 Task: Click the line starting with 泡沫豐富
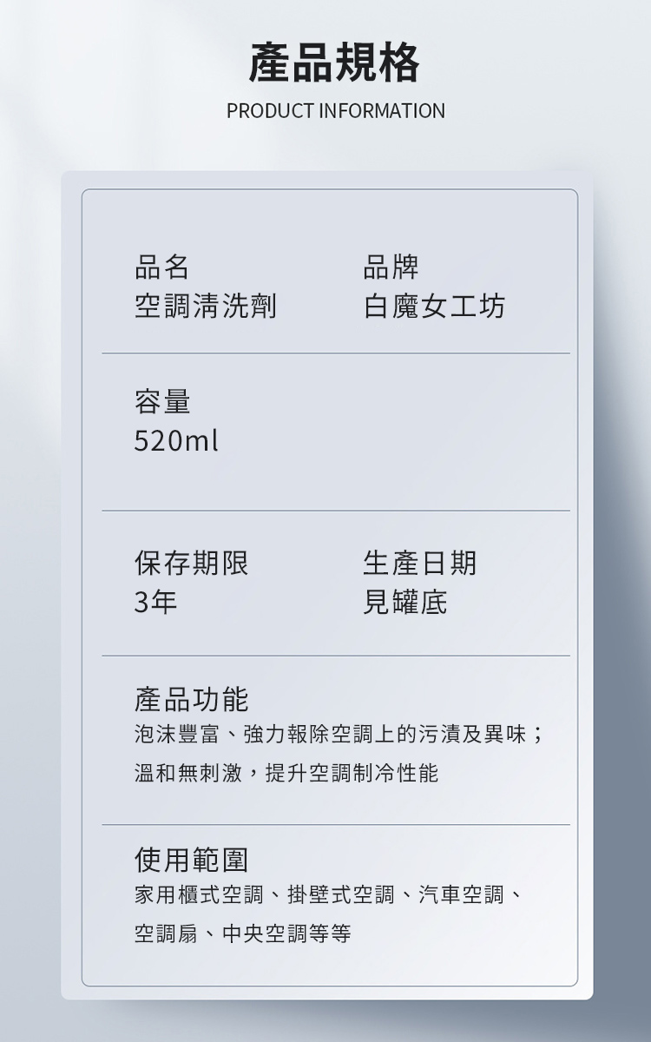339,735
